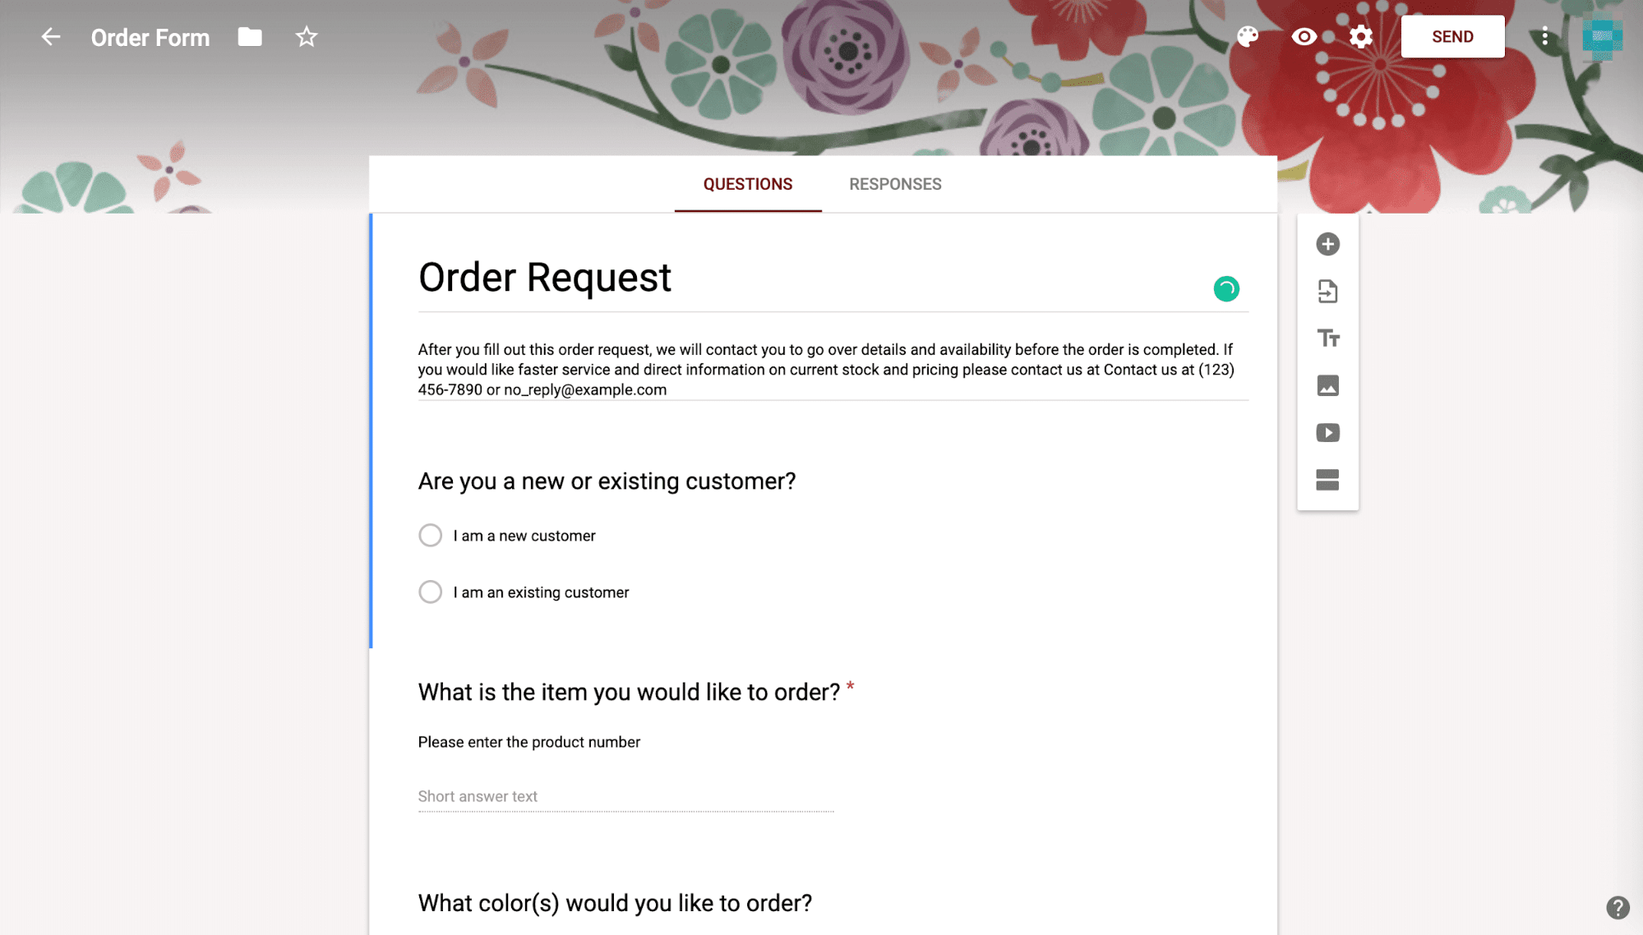1643x935 pixels.
Task: Click the short answer text input field
Action: click(x=625, y=796)
